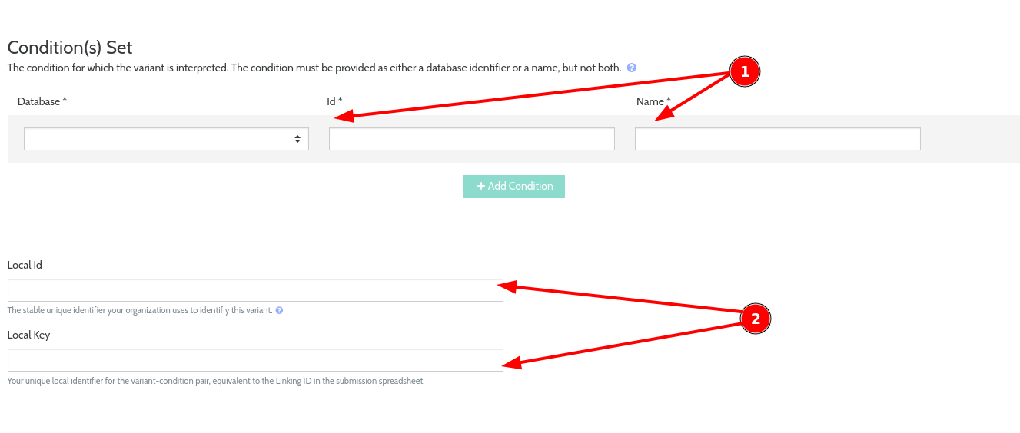
Task: Click the Condition(s) Set heading
Action: pyautogui.click(x=70, y=48)
